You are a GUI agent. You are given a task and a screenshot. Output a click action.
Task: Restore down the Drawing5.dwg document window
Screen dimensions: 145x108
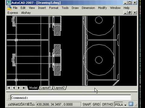[130, 13]
